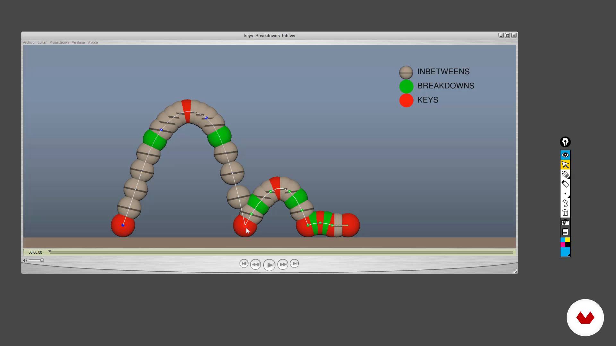
Task: Click the speaker volume icon
Action: (x=25, y=260)
